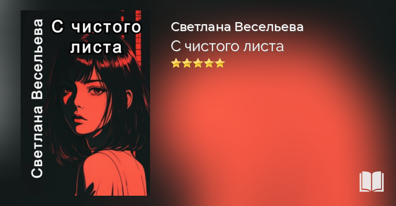The image size is (396, 206).
Task: Open author Светлана Весельева heading text
Action: click(237, 27)
